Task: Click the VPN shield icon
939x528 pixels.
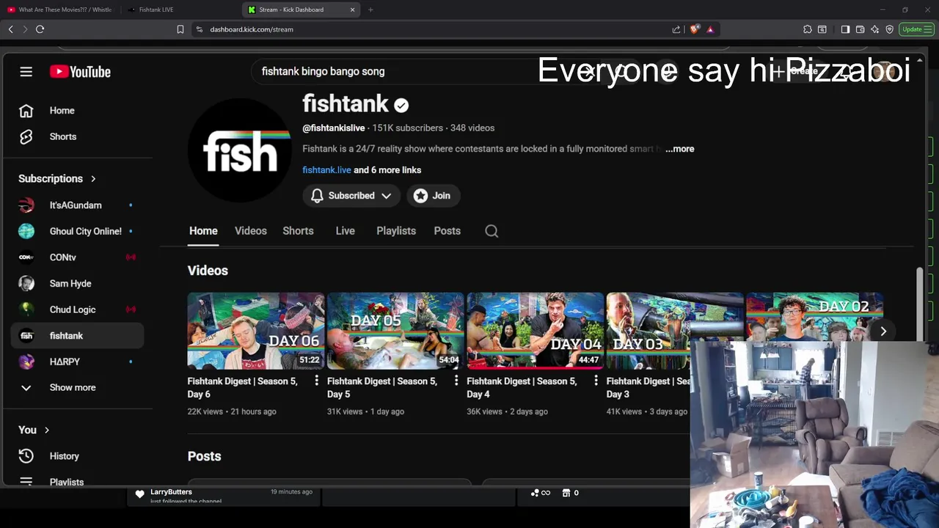Action: 889,29
